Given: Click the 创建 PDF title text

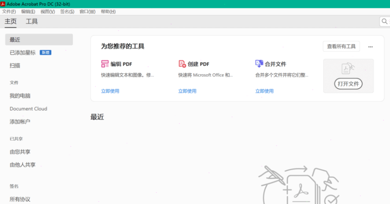Looking at the screenshot, I should click(x=198, y=64).
